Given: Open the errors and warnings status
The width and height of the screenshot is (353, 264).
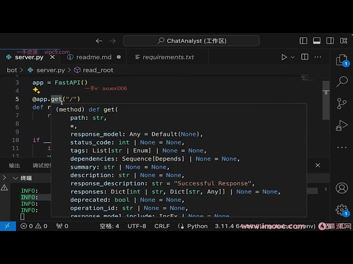Looking at the screenshot, I should click(x=34, y=226).
